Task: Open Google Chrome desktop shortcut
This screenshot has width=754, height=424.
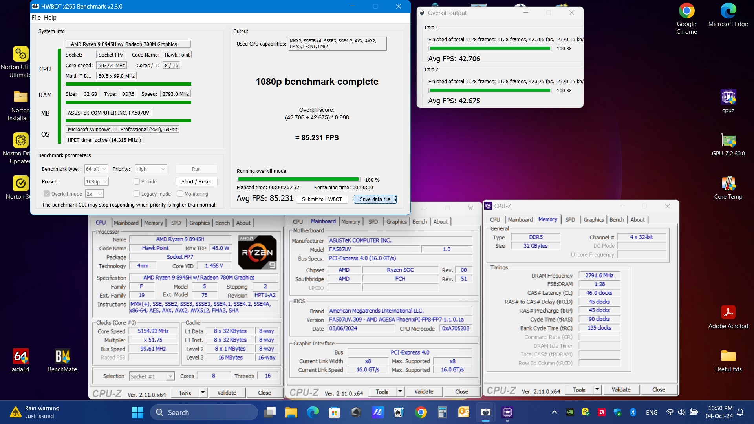Action: coord(686,19)
